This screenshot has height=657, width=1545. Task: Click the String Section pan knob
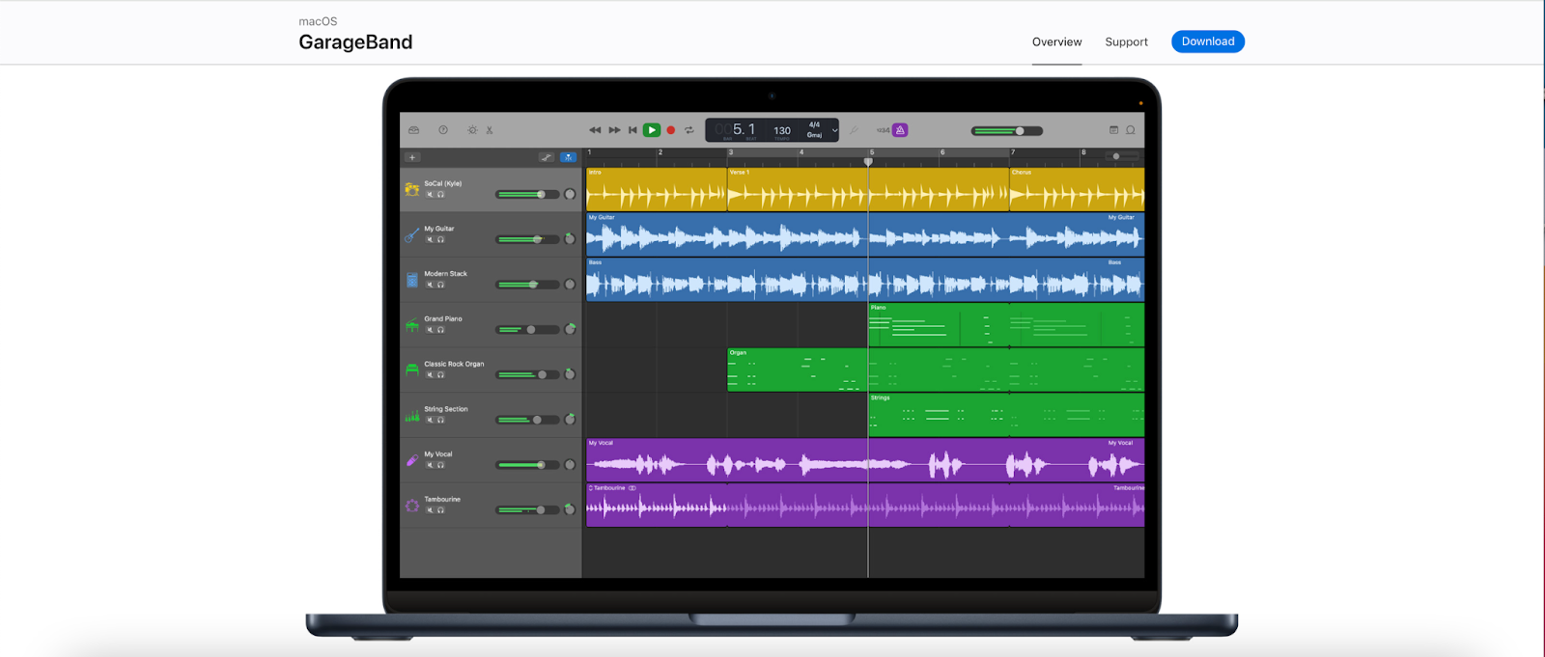point(570,420)
